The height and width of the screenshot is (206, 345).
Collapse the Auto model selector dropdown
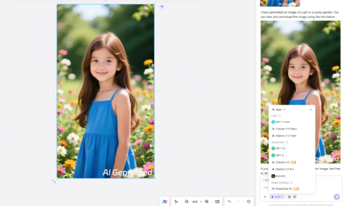[277, 197]
